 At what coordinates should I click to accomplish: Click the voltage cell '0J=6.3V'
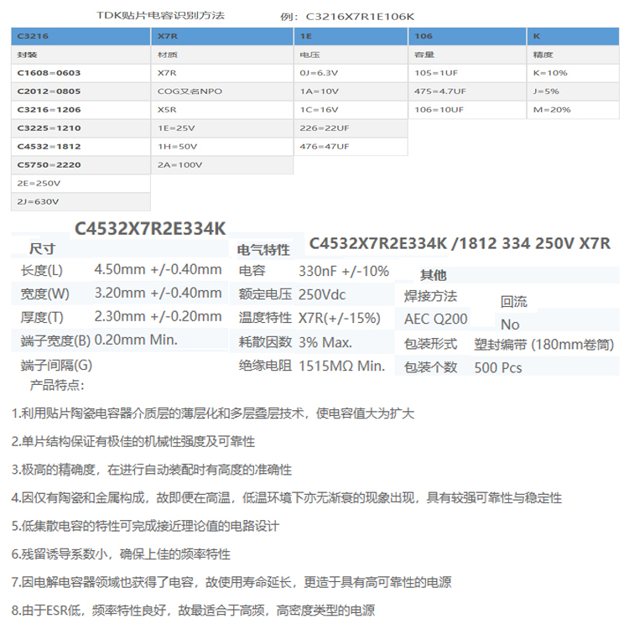(x=351, y=73)
